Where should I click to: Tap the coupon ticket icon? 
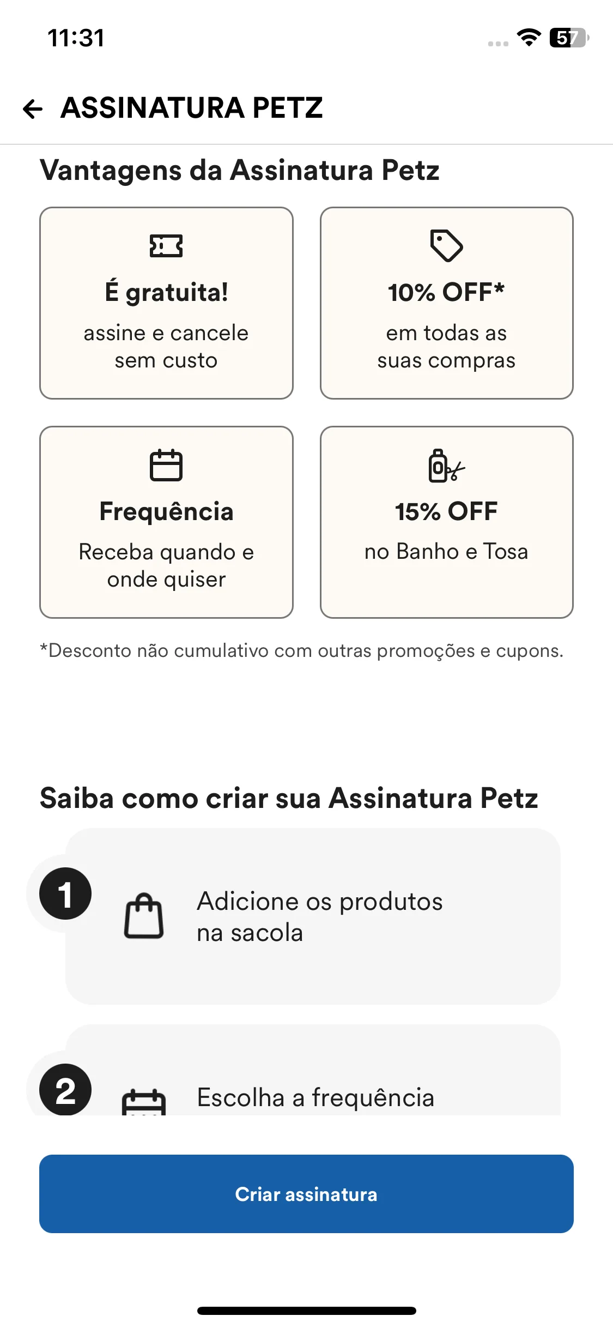pyautogui.click(x=166, y=246)
